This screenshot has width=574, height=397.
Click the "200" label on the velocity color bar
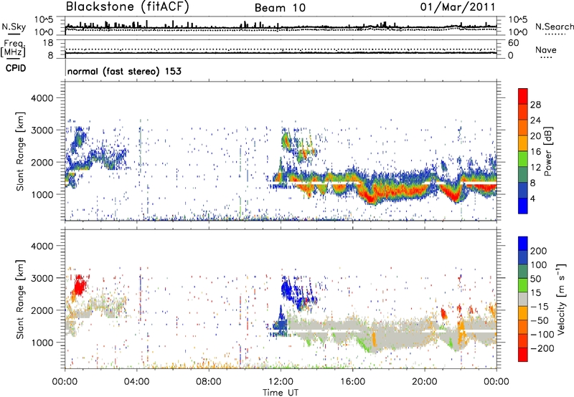(539, 251)
